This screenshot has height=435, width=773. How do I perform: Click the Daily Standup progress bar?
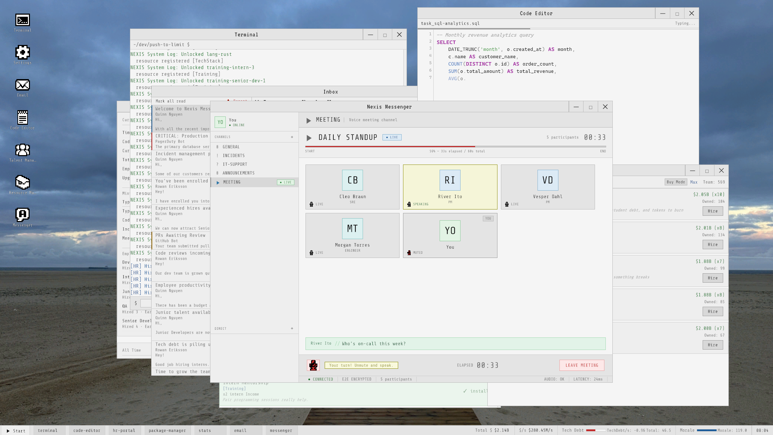pyautogui.click(x=455, y=147)
